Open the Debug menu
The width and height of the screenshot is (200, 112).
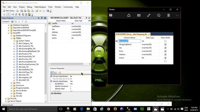pyautogui.click(x=29, y=7)
